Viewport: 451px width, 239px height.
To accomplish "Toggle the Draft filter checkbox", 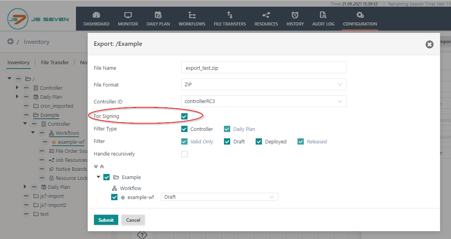I will [x=227, y=141].
